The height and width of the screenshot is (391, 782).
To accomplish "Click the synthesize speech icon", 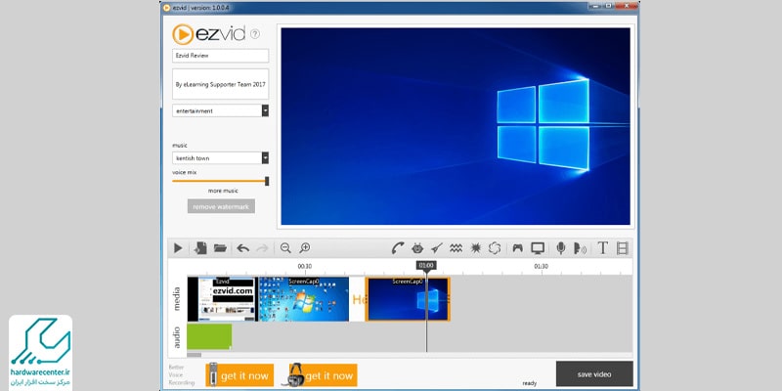I will coord(580,248).
